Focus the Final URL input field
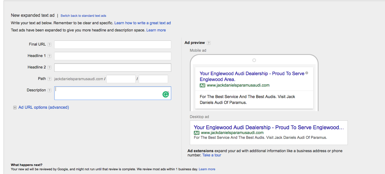Screen dimensions: 385x174 point(113,44)
